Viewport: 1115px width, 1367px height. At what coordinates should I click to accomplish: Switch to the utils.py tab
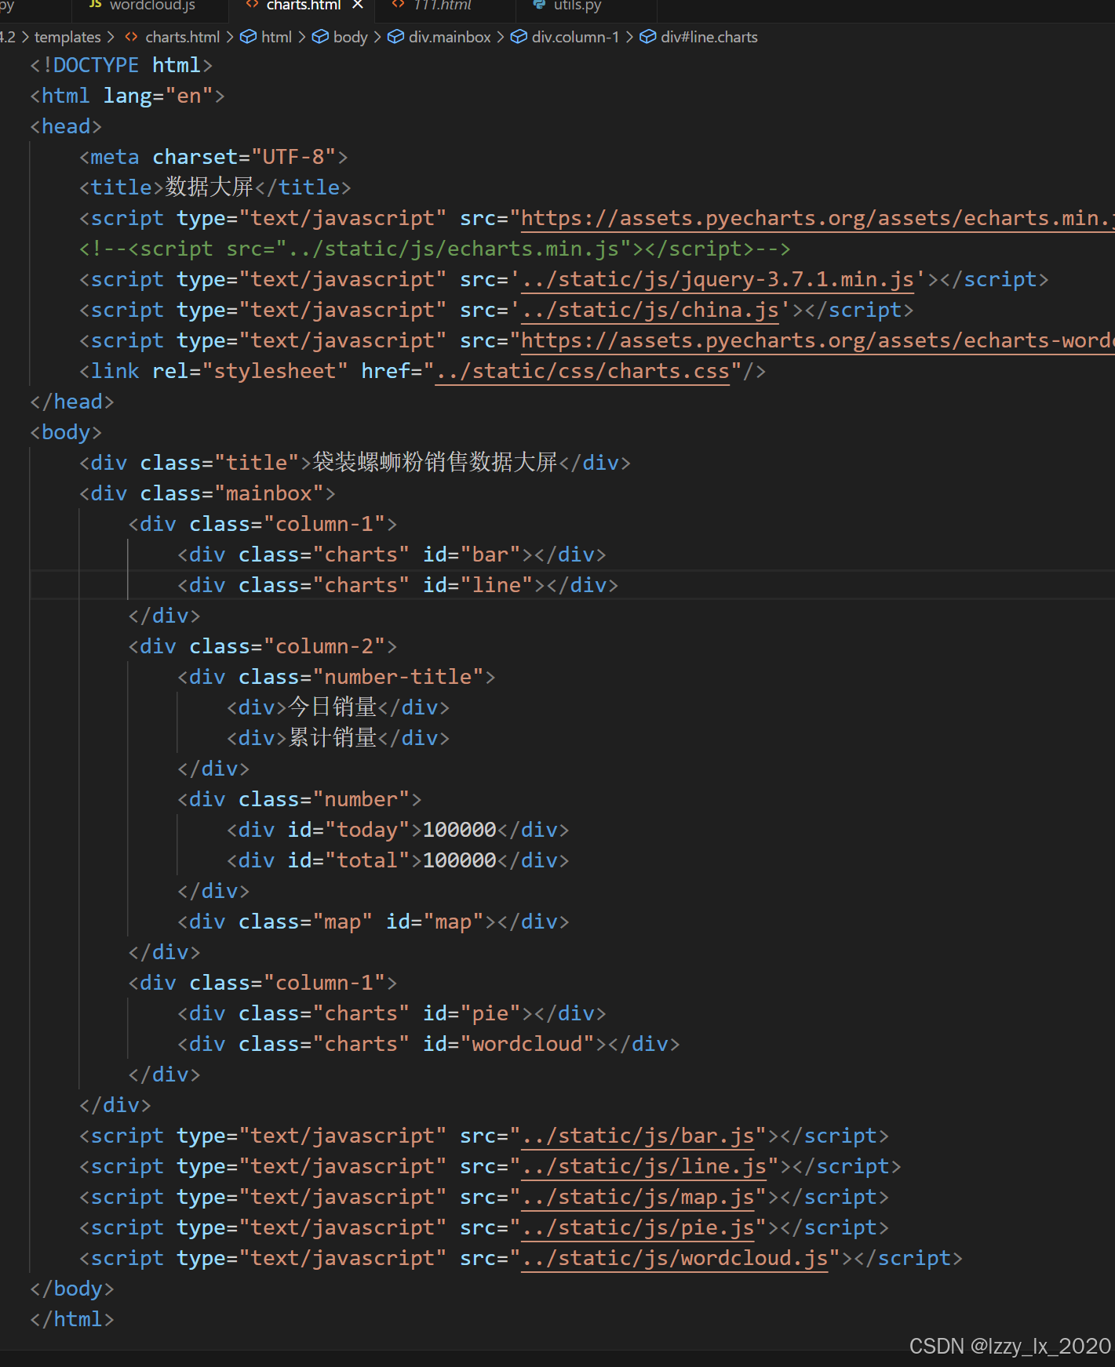(x=577, y=6)
